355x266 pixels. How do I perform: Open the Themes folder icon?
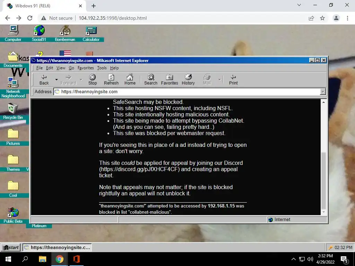[13, 163]
